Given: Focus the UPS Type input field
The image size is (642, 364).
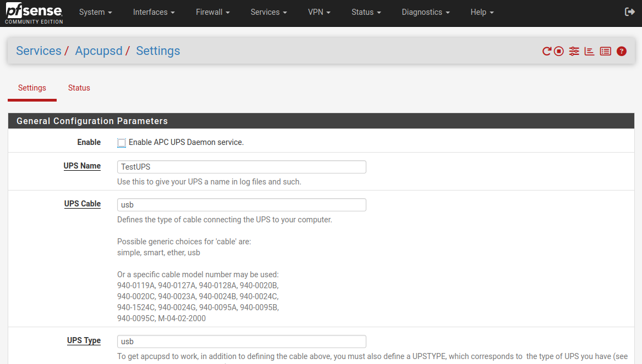Looking at the screenshot, I should pos(242,341).
